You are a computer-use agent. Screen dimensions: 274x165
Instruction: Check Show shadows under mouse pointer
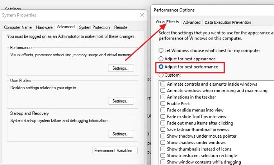pos(162,136)
